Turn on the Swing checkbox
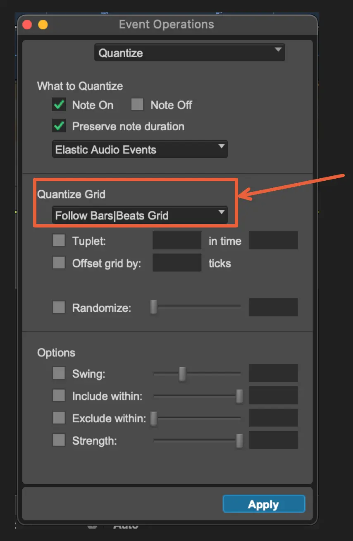This screenshot has width=353, height=541. click(x=59, y=374)
